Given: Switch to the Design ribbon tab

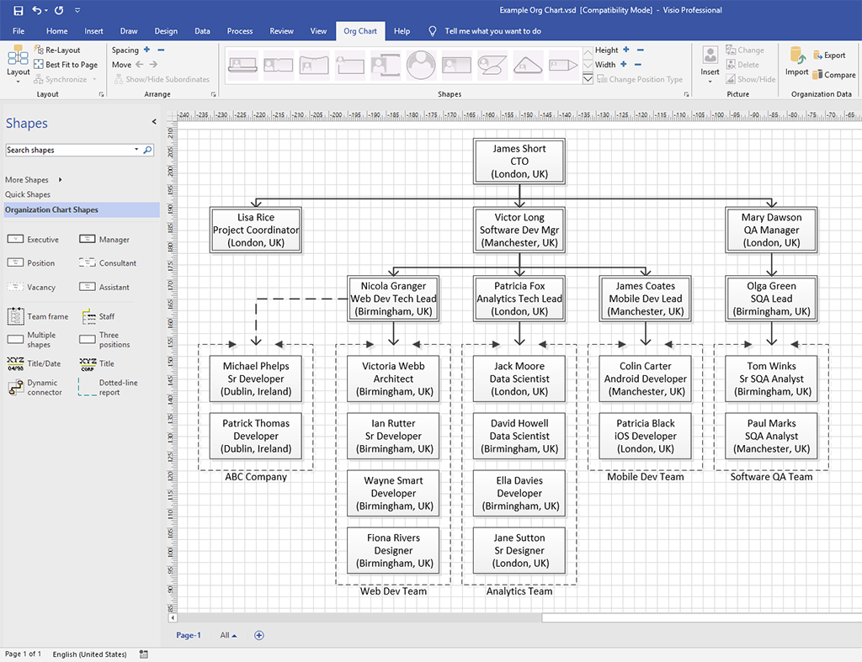Looking at the screenshot, I should click(166, 31).
